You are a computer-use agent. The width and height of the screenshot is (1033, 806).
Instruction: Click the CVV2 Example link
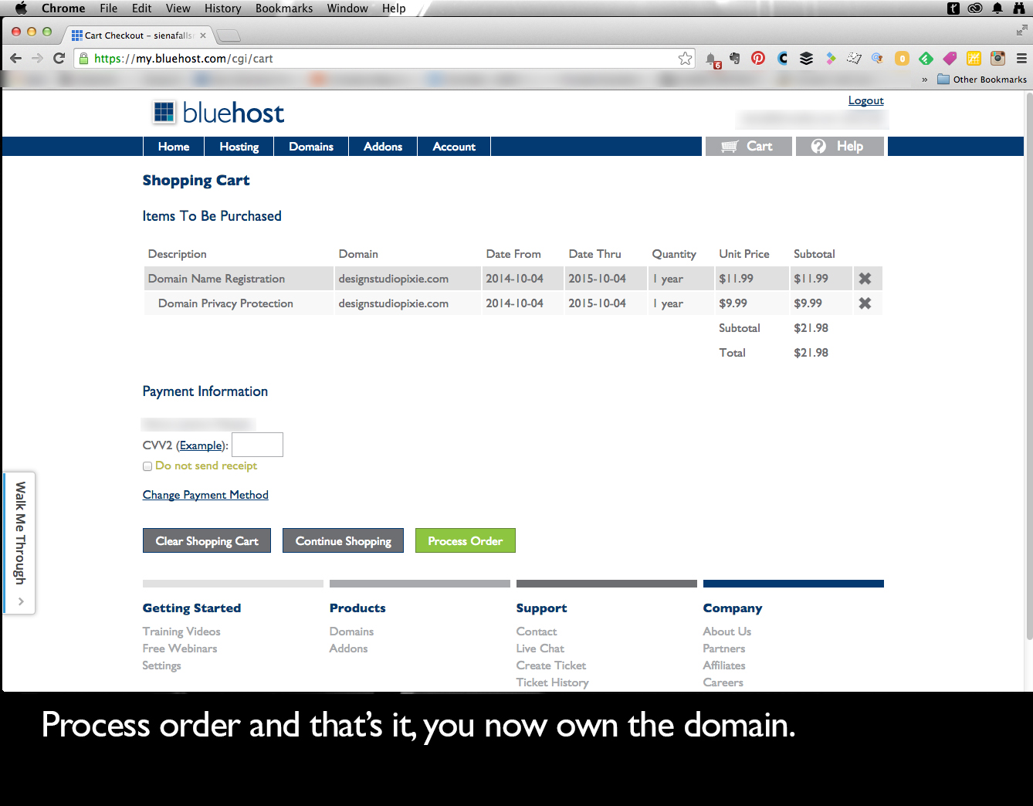click(x=201, y=445)
